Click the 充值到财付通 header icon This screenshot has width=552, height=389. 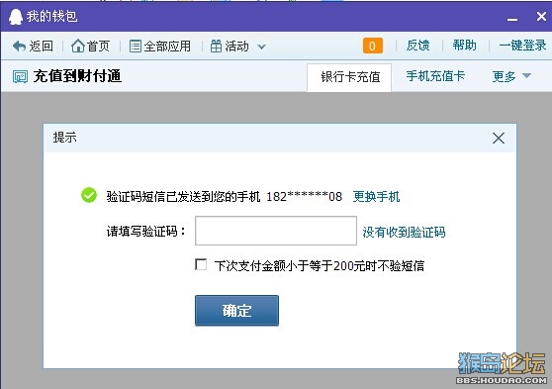coord(20,76)
